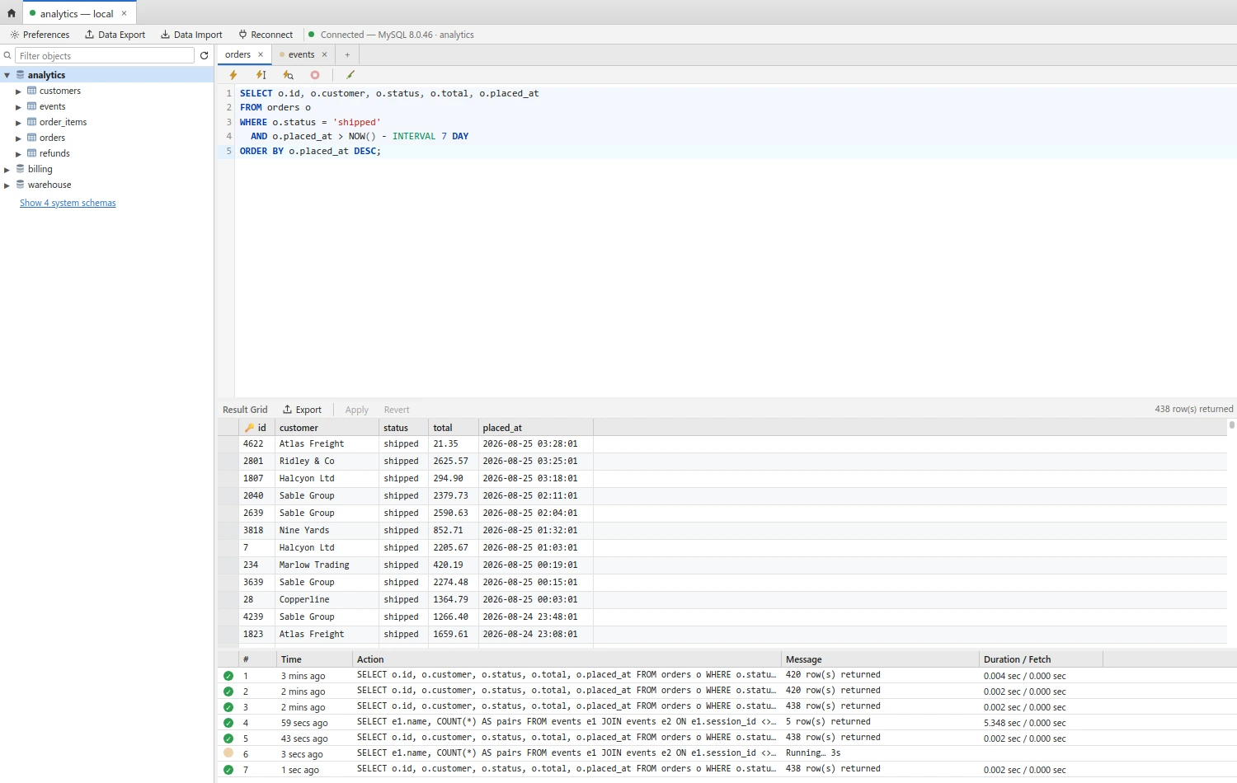
Task: Click the cell 'Atlas Freight' for id 4622
Action: point(326,443)
